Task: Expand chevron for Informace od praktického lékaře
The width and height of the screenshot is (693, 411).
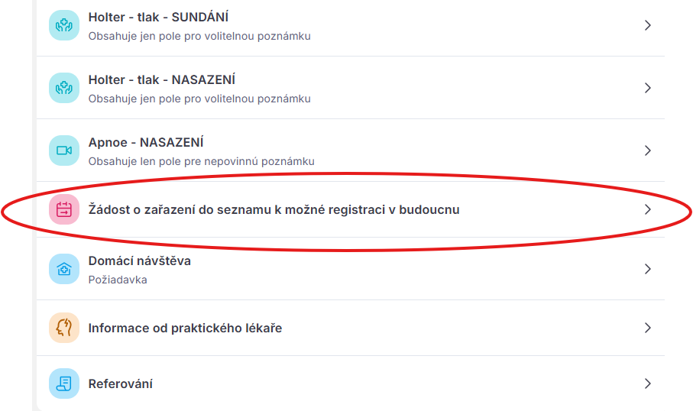Action: (648, 328)
